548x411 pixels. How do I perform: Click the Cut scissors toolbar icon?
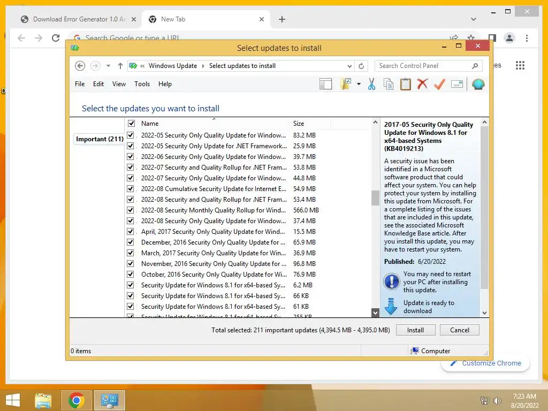tap(371, 84)
